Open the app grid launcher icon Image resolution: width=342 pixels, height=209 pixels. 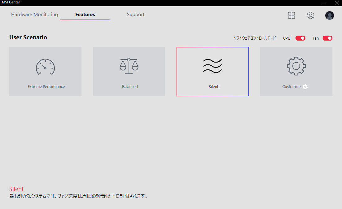tap(291, 15)
